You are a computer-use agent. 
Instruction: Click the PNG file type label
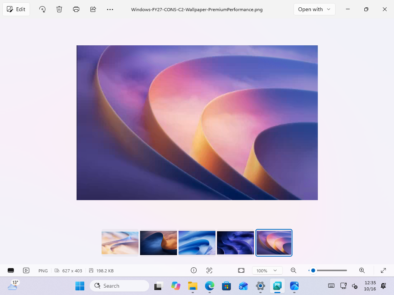pos(43,271)
